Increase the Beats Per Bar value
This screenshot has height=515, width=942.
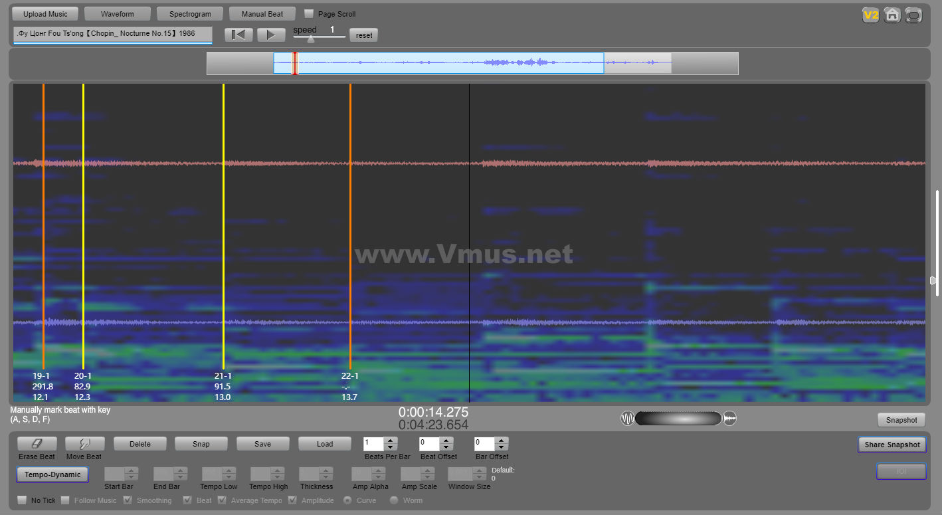pos(391,441)
